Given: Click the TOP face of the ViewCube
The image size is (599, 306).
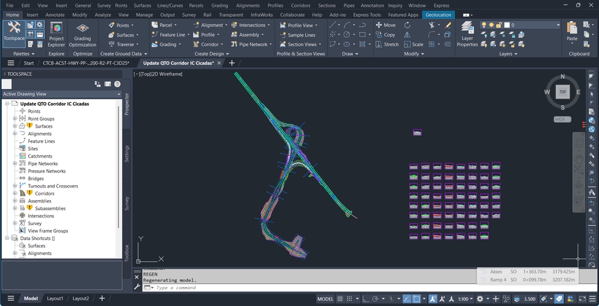Looking at the screenshot, I should (562, 92).
